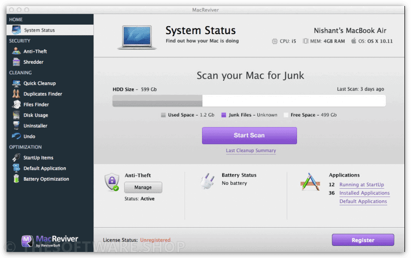
Task: Click the Applications pencil-and-ruler icon
Action: pos(310,182)
